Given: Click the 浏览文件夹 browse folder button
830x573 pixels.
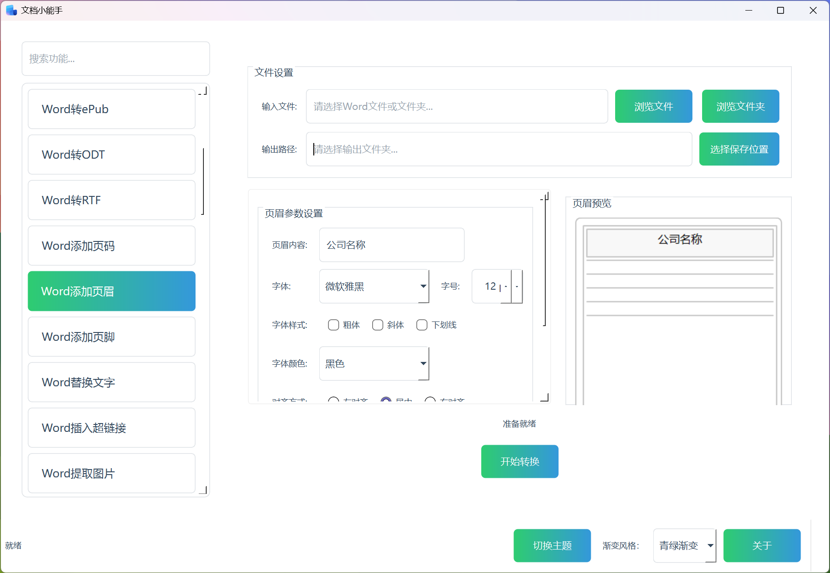Looking at the screenshot, I should [740, 106].
